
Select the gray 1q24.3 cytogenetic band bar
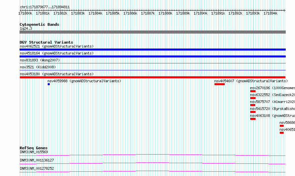coord(152,32)
